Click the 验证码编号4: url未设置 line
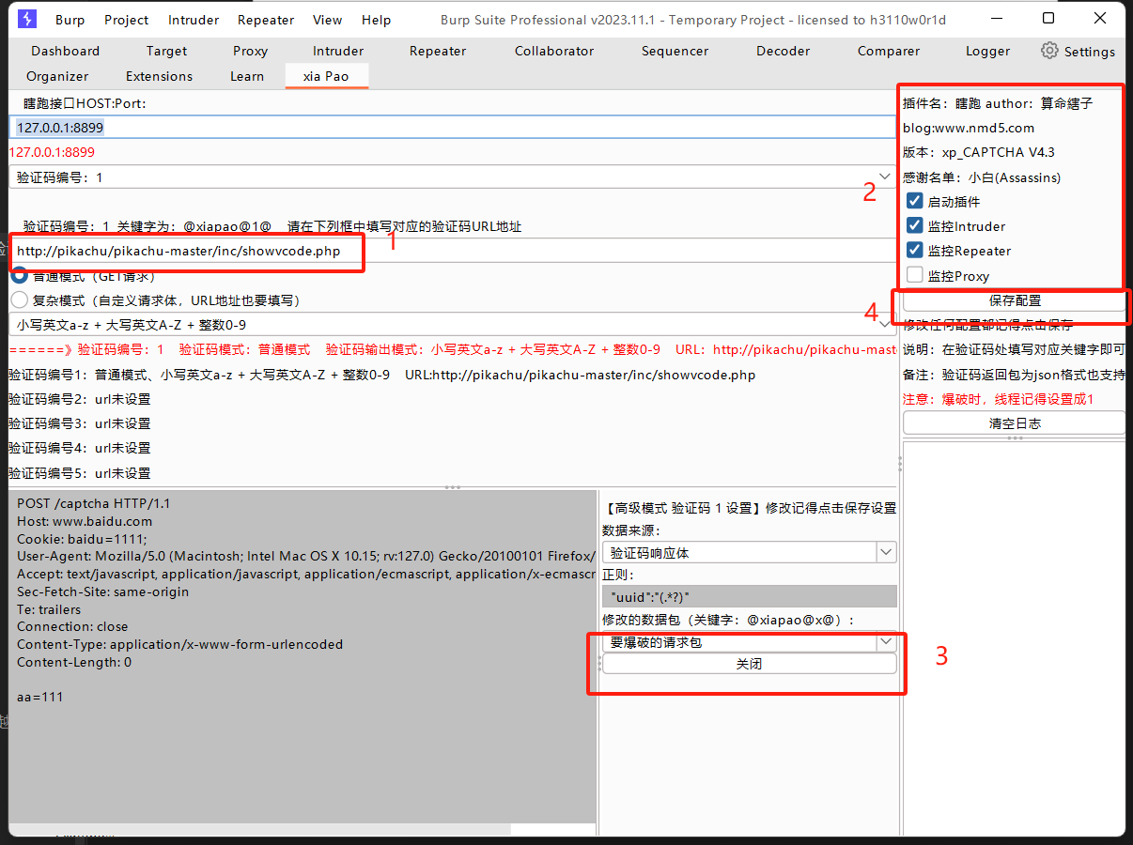Image resolution: width=1133 pixels, height=845 pixels. (79, 448)
